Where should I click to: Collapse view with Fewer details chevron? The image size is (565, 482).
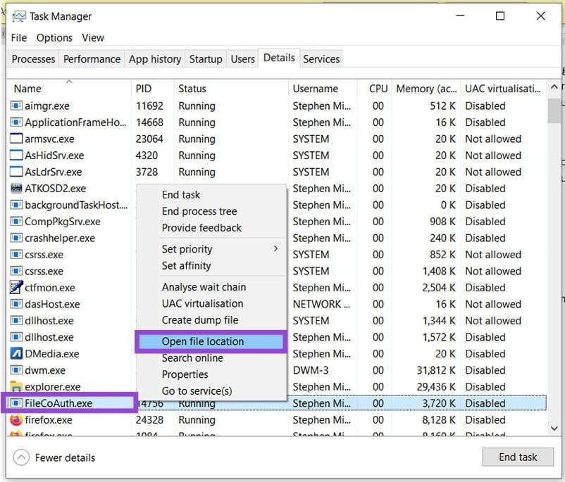pos(22,457)
